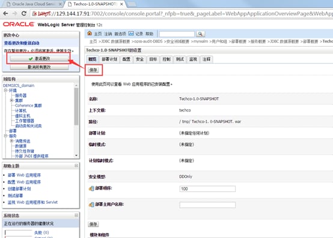Click the search magnifier button

200,34
